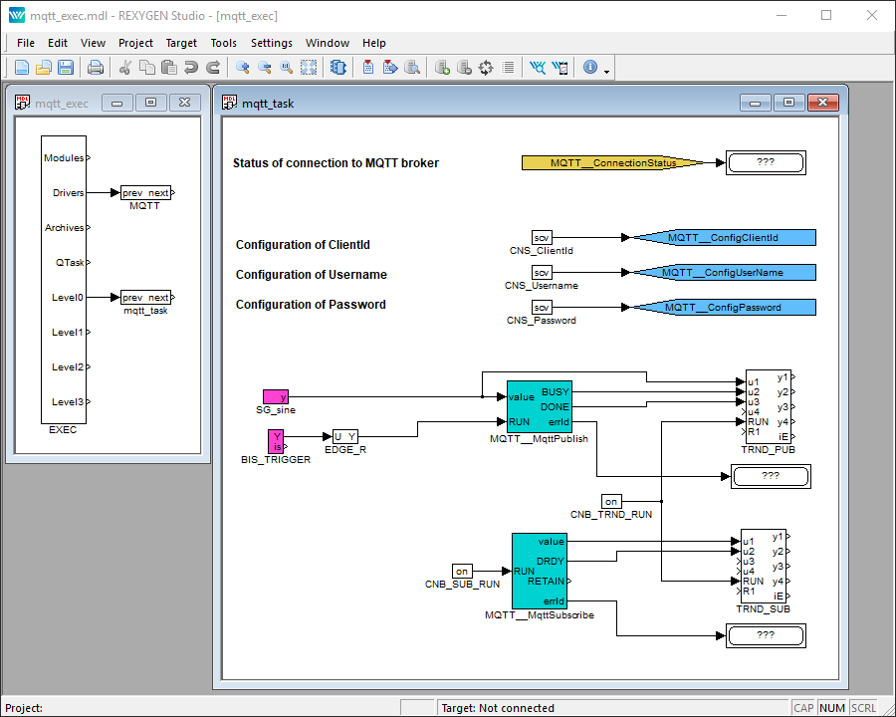Select the TRND_SUB trend block
Image resolution: width=896 pixels, height=717 pixels.
[x=764, y=566]
